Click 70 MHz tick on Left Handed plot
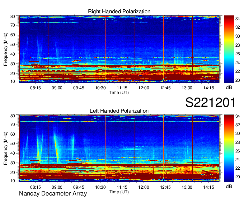 tap(13, 124)
